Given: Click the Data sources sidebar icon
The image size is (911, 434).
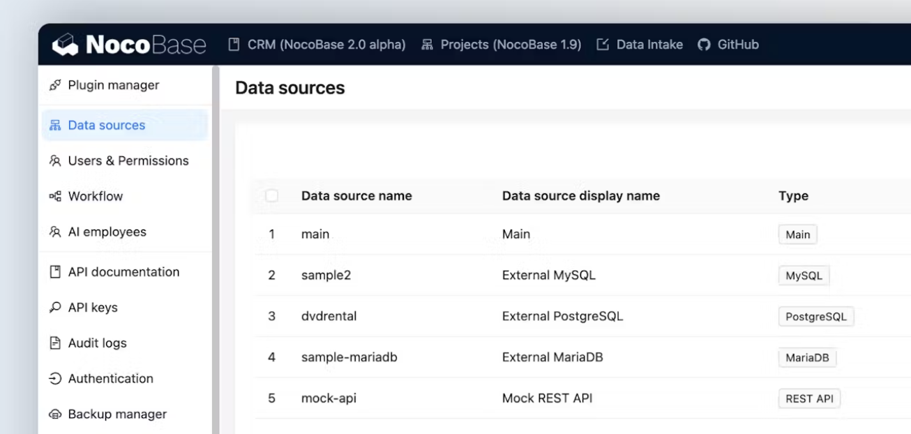Looking at the screenshot, I should point(55,126).
